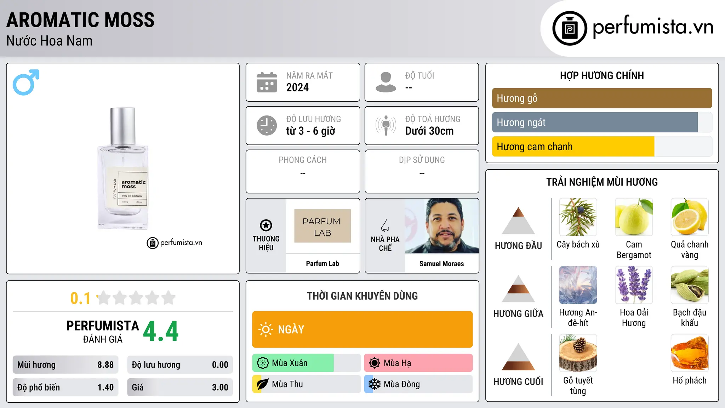
Task: Click the leaf icon beside Mùa Thu
Action: [x=263, y=384]
